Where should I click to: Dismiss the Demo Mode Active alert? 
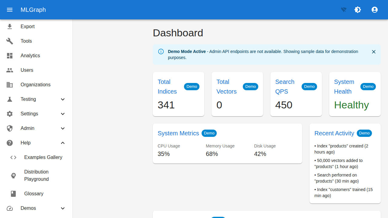pos(374,52)
